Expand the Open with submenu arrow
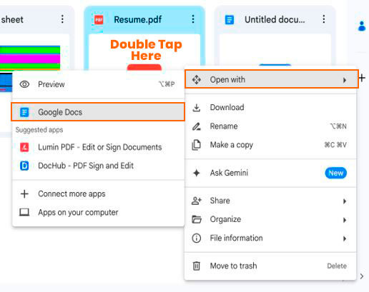This screenshot has width=369, height=292. (345, 80)
